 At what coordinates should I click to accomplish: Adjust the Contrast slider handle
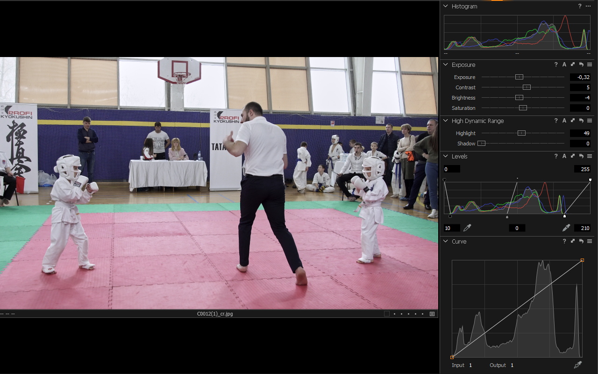click(527, 87)
